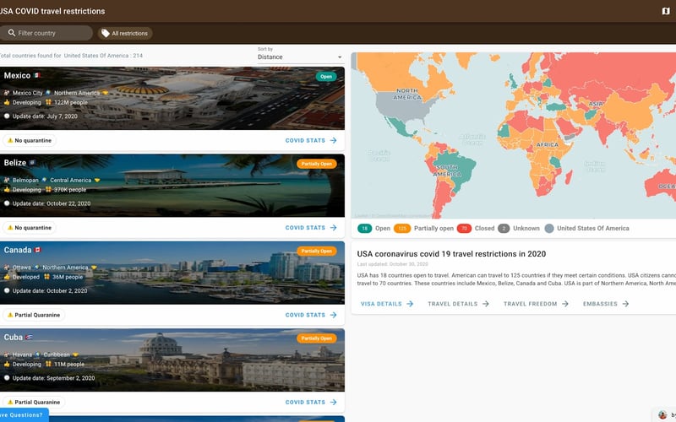
Task: Click the arrow next to Cuba's COVID STATS
Action: click(333, 403)
